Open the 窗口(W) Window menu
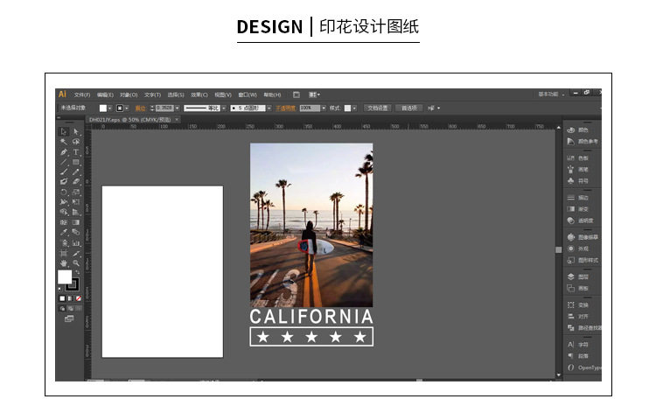Screen dimensions: 656x406 [x=248, y=95]
